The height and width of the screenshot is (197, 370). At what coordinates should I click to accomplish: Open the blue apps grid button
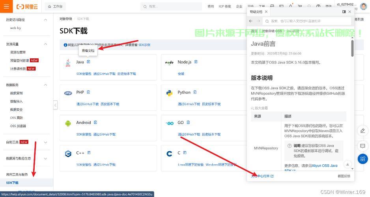[363, 159]
